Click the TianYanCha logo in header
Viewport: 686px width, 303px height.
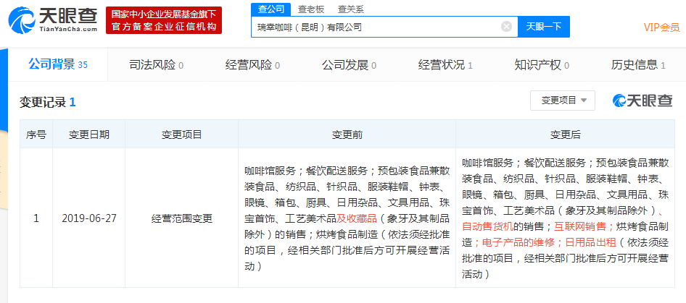pyautogui.click(x=54, y=20)
